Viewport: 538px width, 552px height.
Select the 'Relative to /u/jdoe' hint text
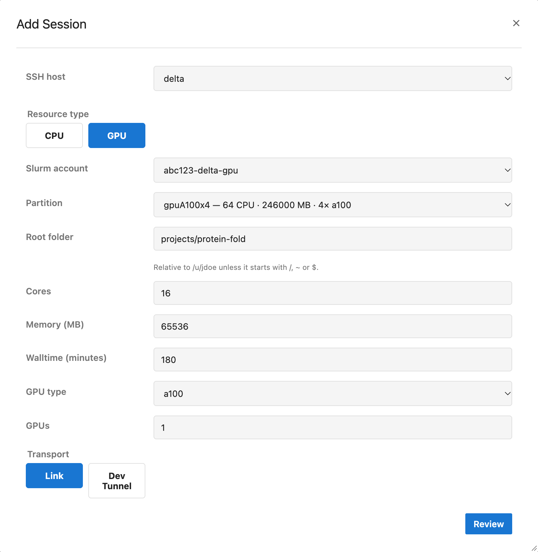pyautogui.click(x=236, y=268)
